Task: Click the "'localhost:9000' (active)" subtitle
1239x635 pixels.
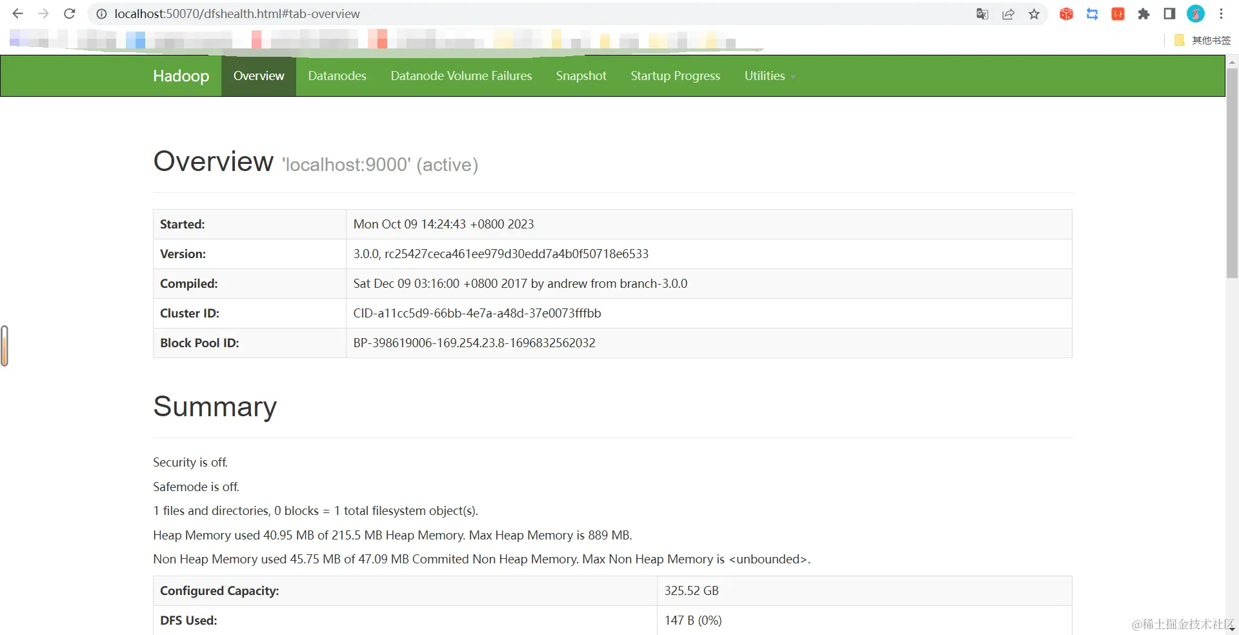Action: 380,165
